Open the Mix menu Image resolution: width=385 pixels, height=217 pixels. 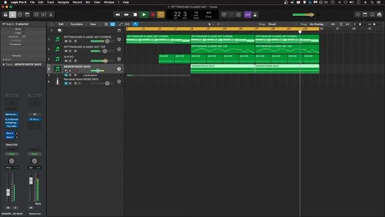88,2
